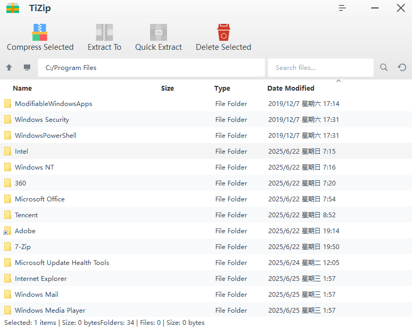Screen dimensions: 412x327
Task: Click the Delete Selected label
Action: 224,47
